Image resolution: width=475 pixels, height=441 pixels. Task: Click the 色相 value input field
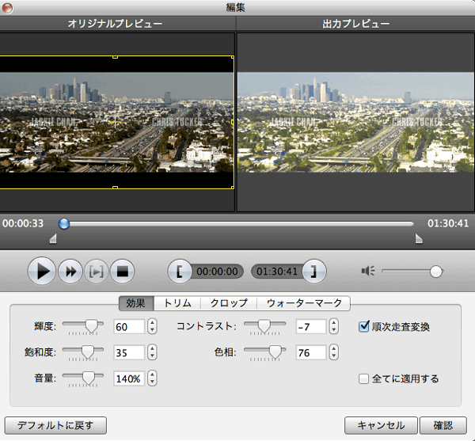tap(310, 352)
